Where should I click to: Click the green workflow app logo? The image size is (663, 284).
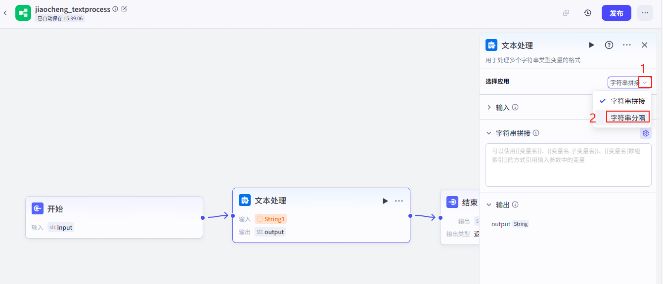[23, 13]
